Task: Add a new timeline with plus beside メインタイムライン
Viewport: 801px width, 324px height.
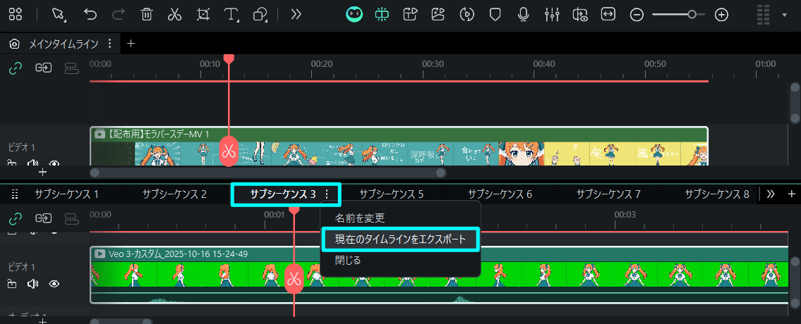Action: [x=131, y=44]
